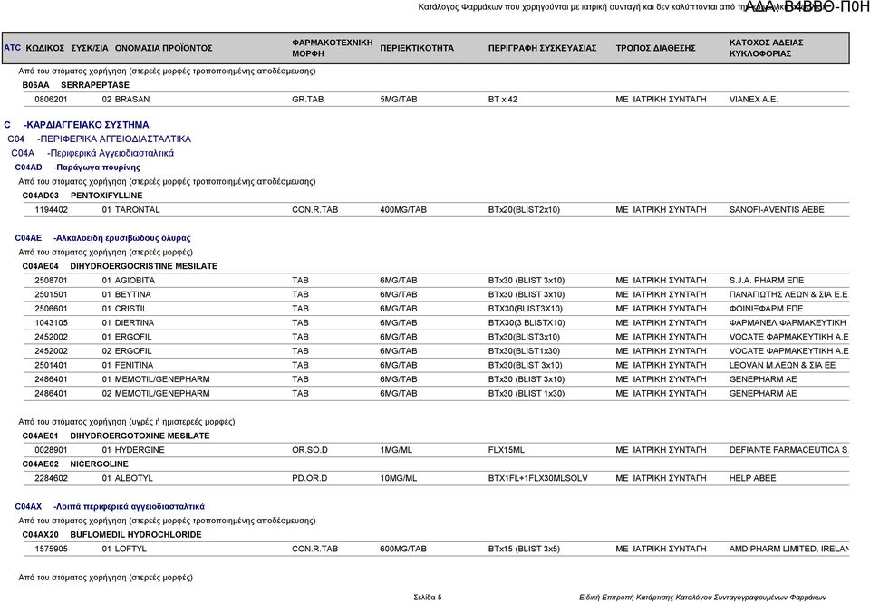Click the ΤΡΟΠΟΣ ΔΙΑΘΕΣΗΣ header
This screenshot has width=870, height=603.
[655, 48]
